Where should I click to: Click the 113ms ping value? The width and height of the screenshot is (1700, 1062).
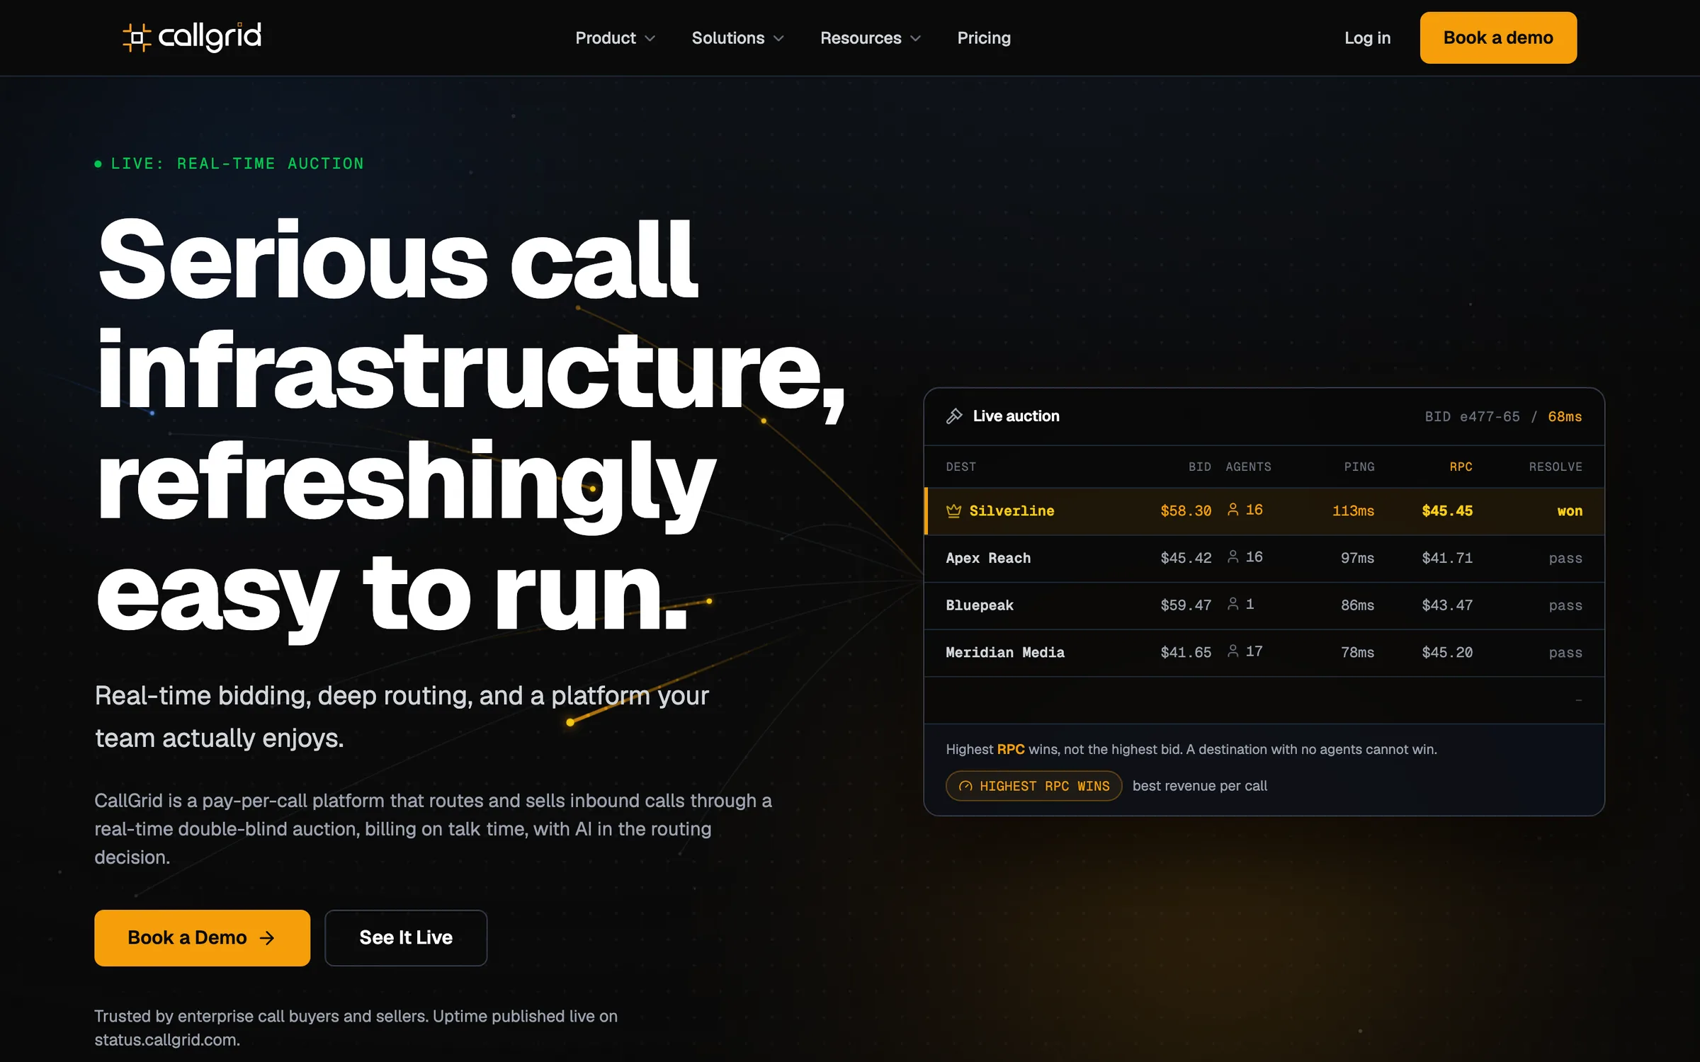(1353, 510)
